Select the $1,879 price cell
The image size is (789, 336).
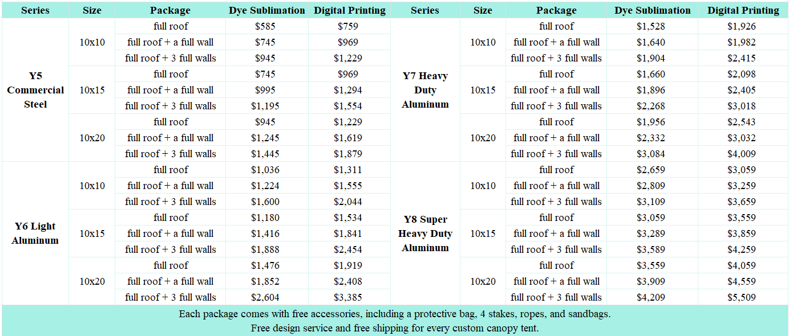point(347,154)
